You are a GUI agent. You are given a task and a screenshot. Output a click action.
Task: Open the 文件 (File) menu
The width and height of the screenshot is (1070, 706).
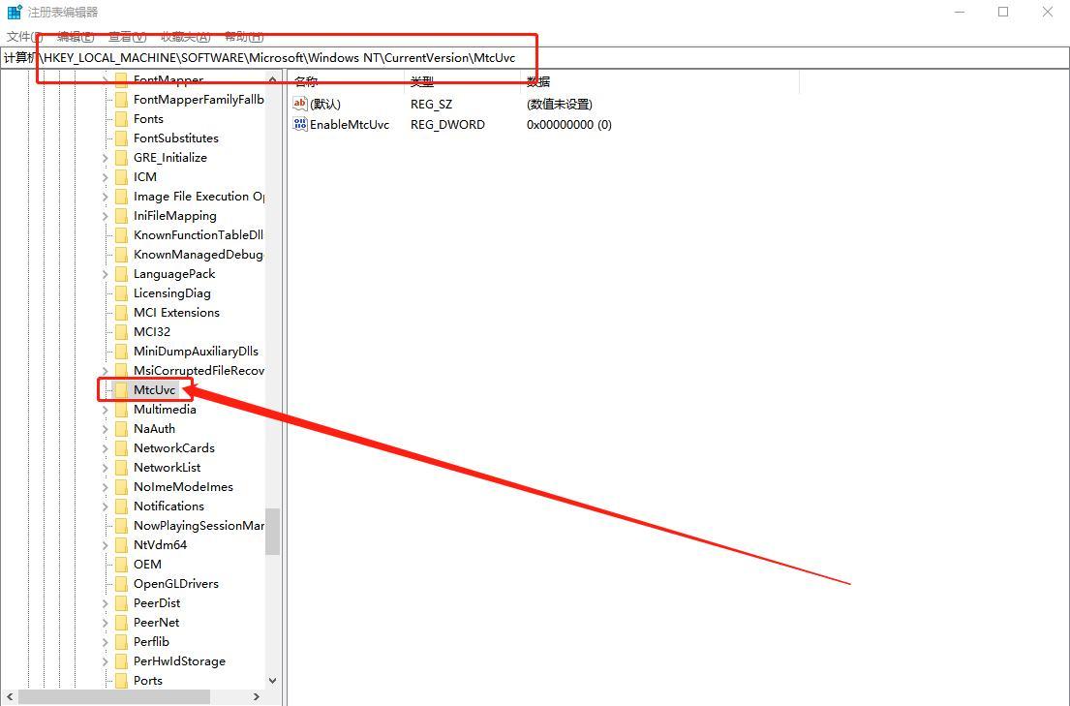[23, 37]
